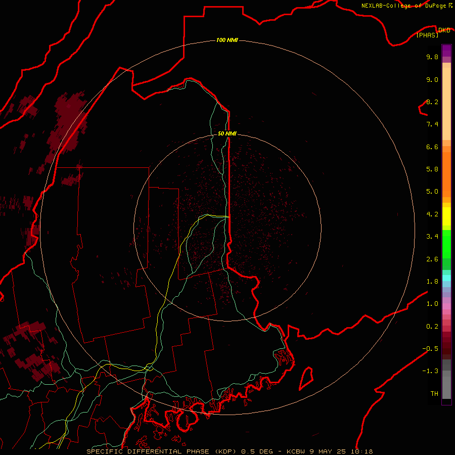This screenshot has width=455, height=455.
Task: Click the 5.8 scale value
Action: tap(432, 169)
